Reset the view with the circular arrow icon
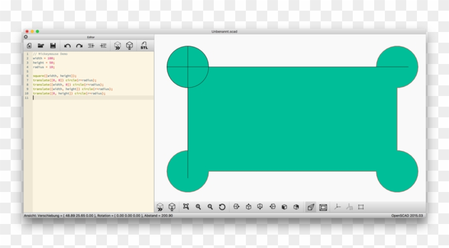The width and height of the screenshot is (449, 248). click(222, 207)
